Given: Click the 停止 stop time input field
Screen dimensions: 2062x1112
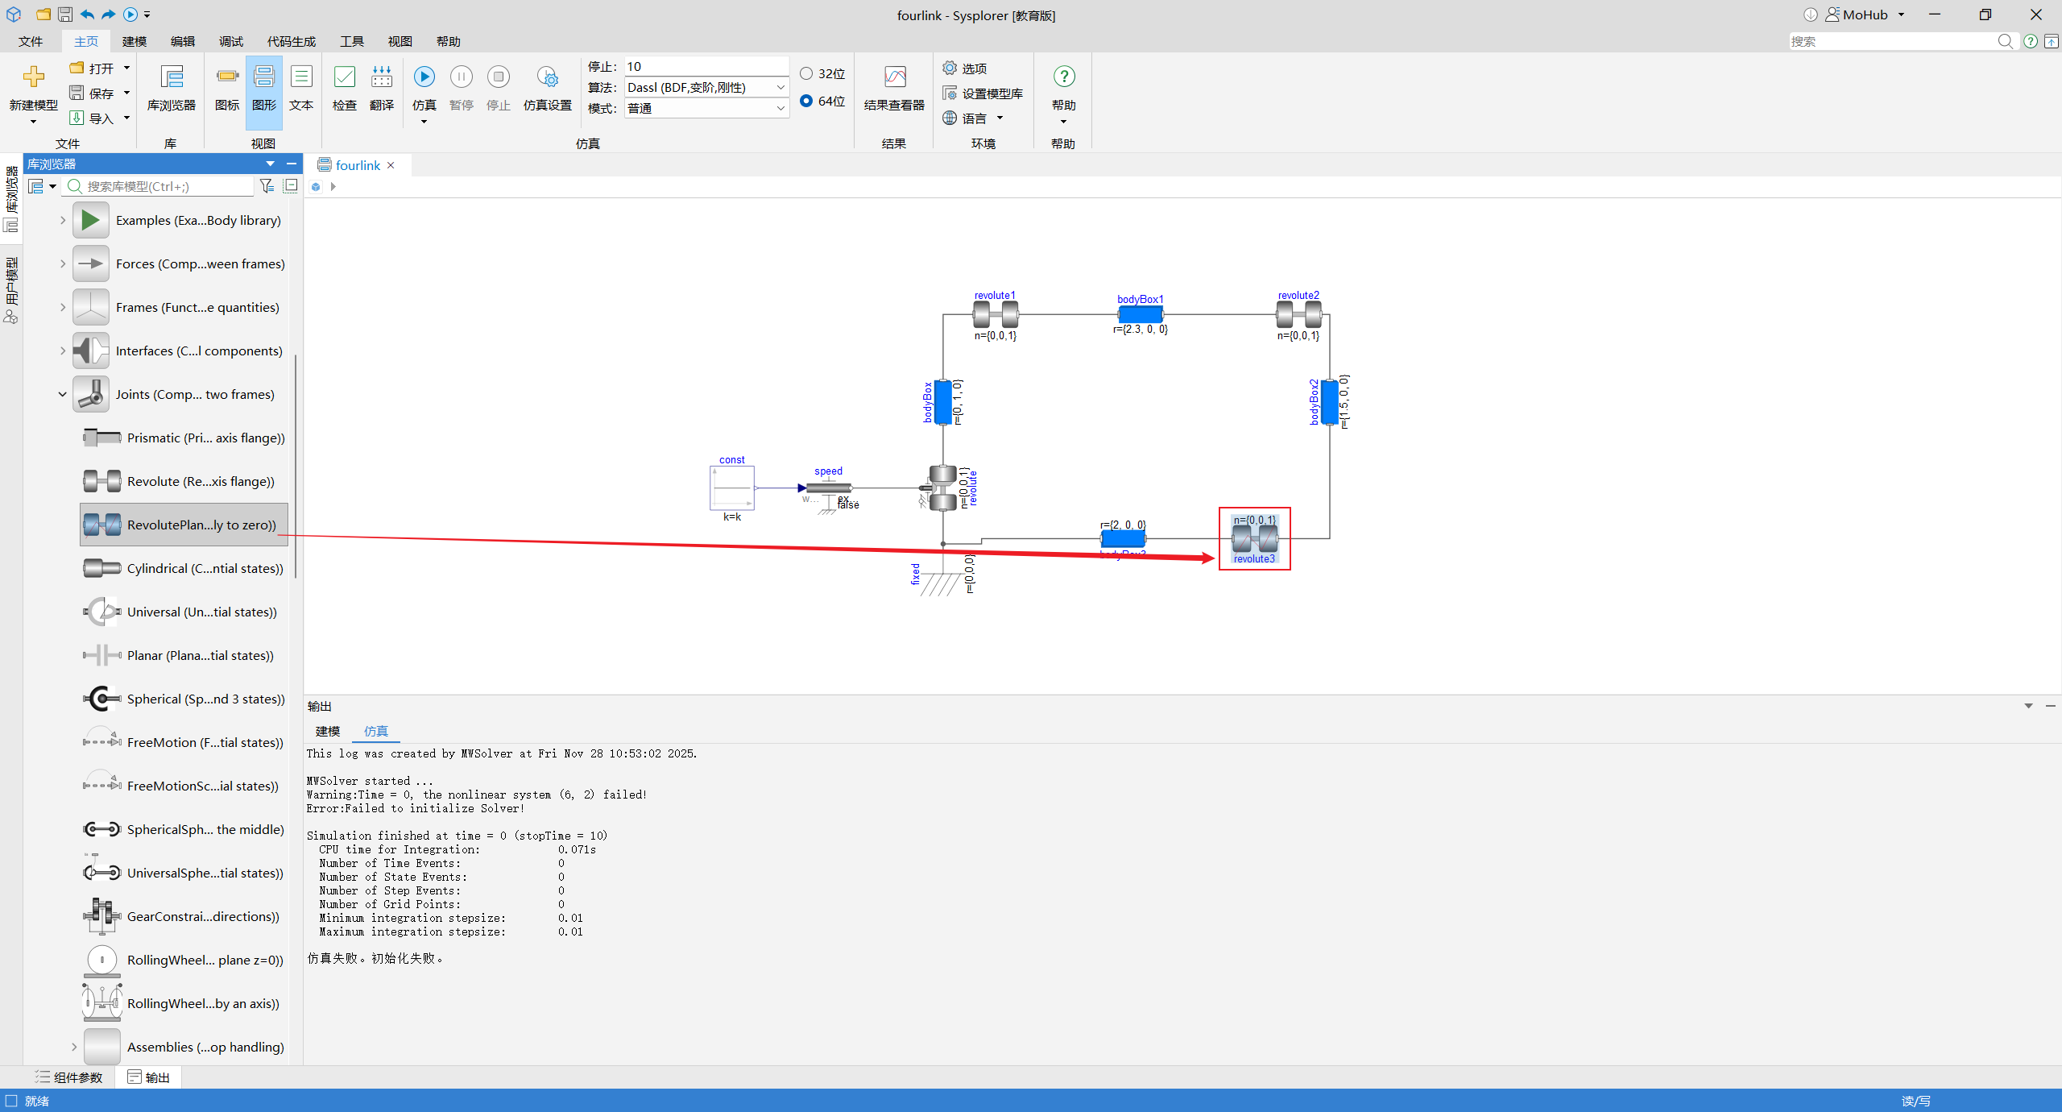Looking at the screenshot, I should click(706, 66).
